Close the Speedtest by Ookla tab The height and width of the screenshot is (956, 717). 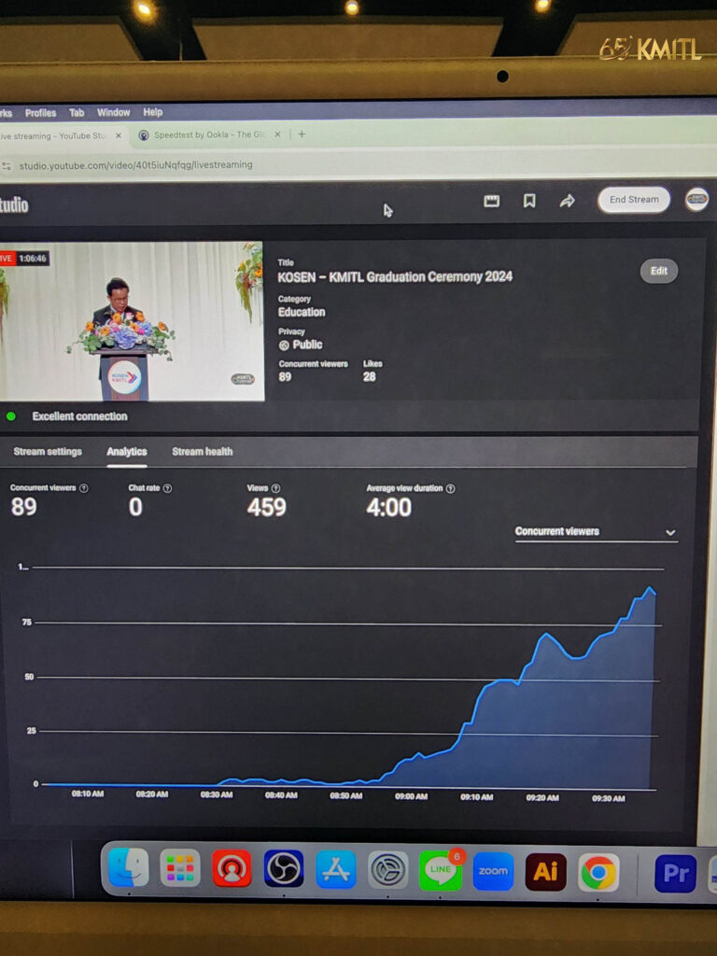pyautogui.click(x=277, y=134)
